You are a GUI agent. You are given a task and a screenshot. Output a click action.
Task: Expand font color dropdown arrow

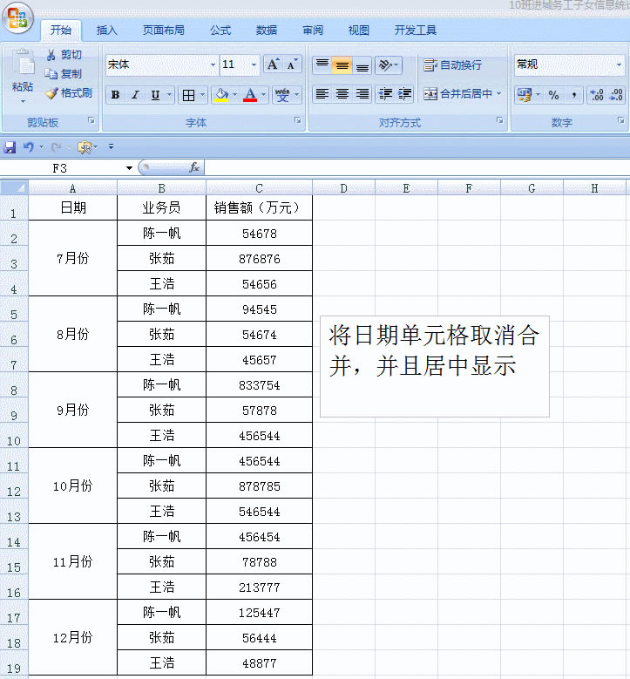tap(263, 94)
